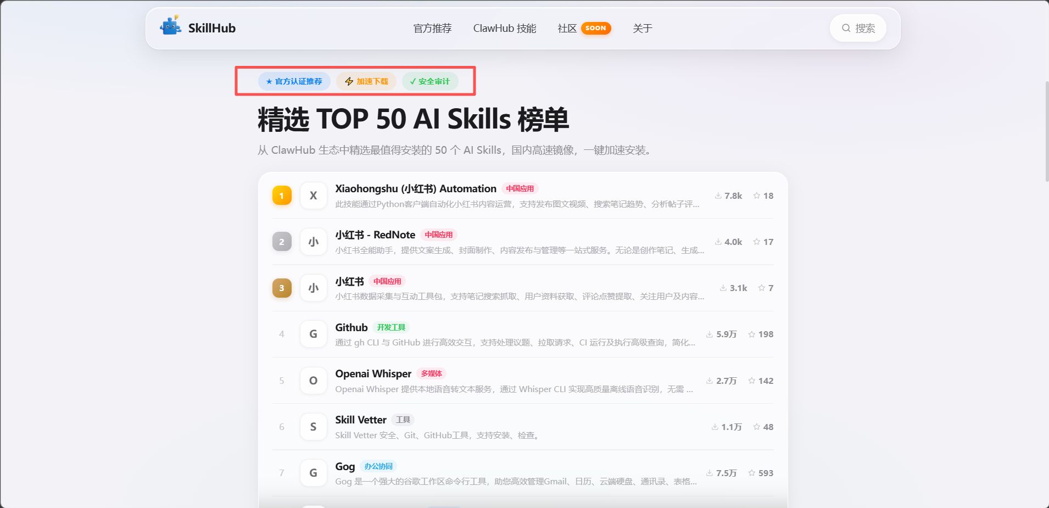
Task: Open the rank 3 小红书 skill title
Action: 349,281
